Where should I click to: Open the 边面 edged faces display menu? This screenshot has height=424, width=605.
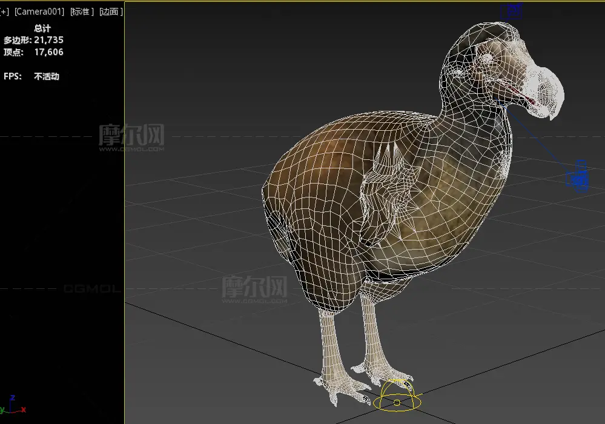pyautogui.click(x=110, y=12)
